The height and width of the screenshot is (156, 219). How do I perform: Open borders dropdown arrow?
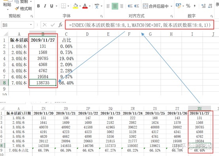68,6
